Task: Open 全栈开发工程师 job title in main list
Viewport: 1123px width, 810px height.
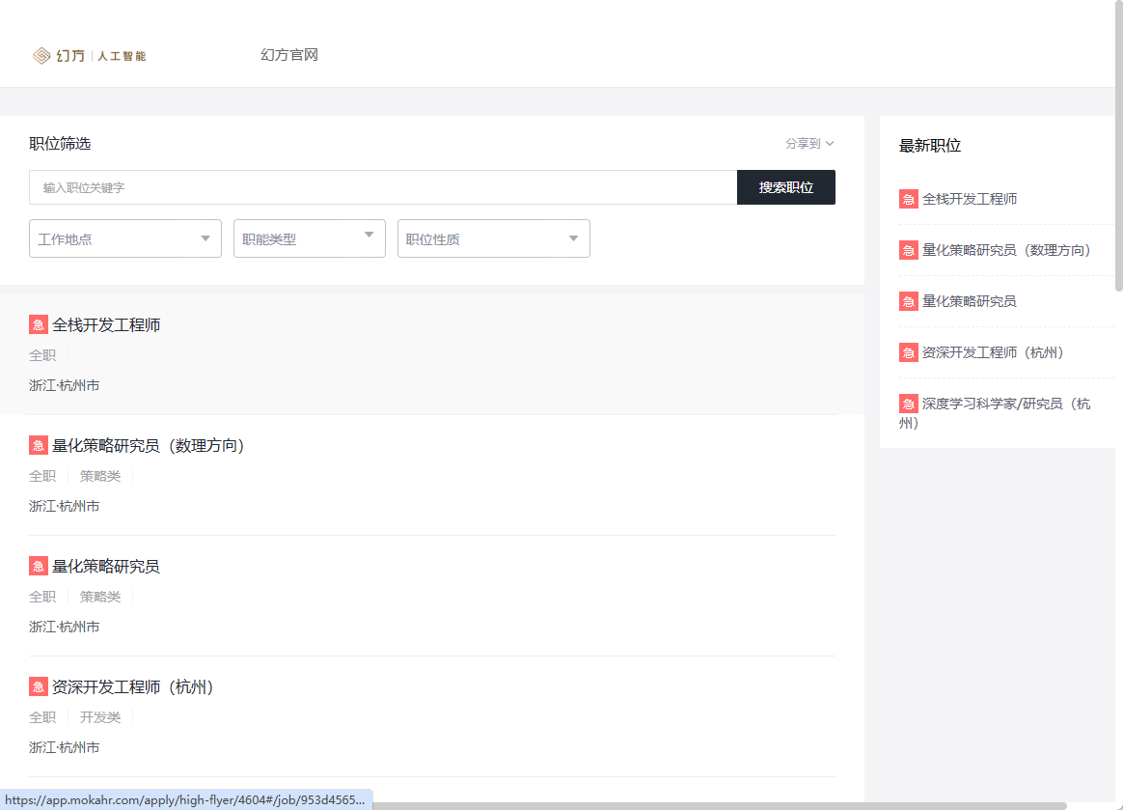Action: point(106,325)
